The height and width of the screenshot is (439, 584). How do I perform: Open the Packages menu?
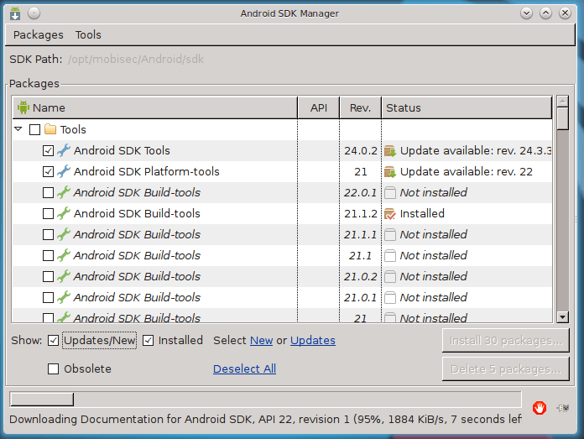point(39,34)
